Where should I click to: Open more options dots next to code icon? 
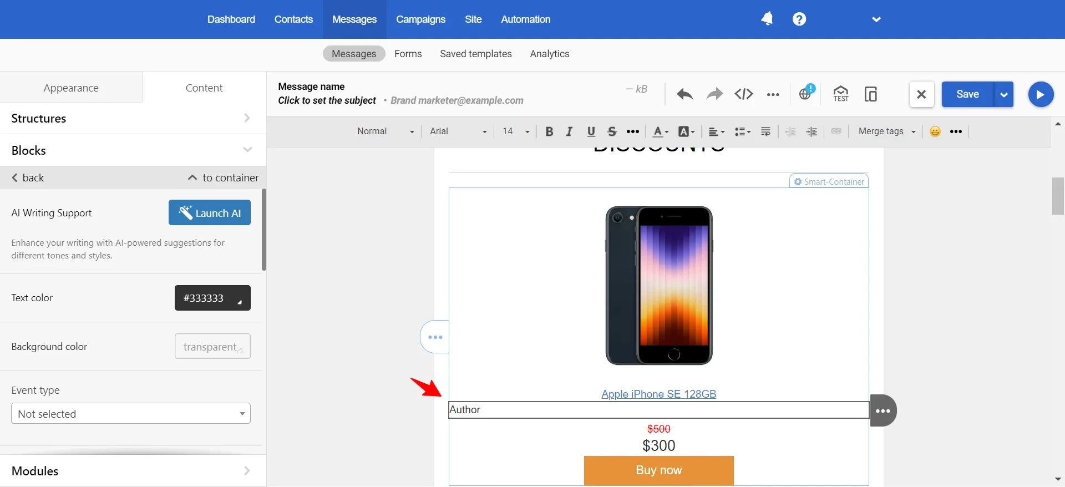coord(773,95)
